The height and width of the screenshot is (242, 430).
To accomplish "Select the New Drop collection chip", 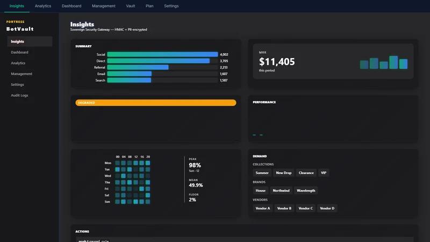I will tap(284, 173).
